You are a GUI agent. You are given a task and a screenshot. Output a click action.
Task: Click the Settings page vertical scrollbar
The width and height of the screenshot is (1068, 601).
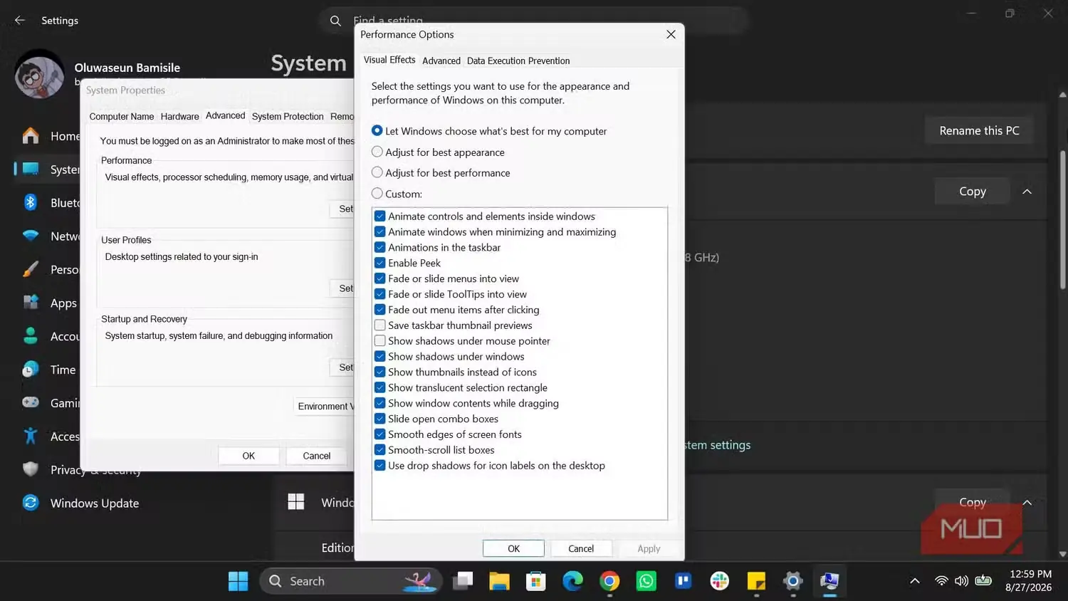[1062, 219]
